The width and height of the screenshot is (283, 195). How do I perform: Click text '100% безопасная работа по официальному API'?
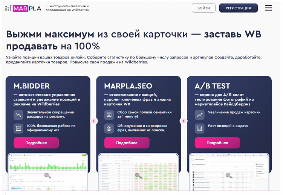click(x=51, y=128)
